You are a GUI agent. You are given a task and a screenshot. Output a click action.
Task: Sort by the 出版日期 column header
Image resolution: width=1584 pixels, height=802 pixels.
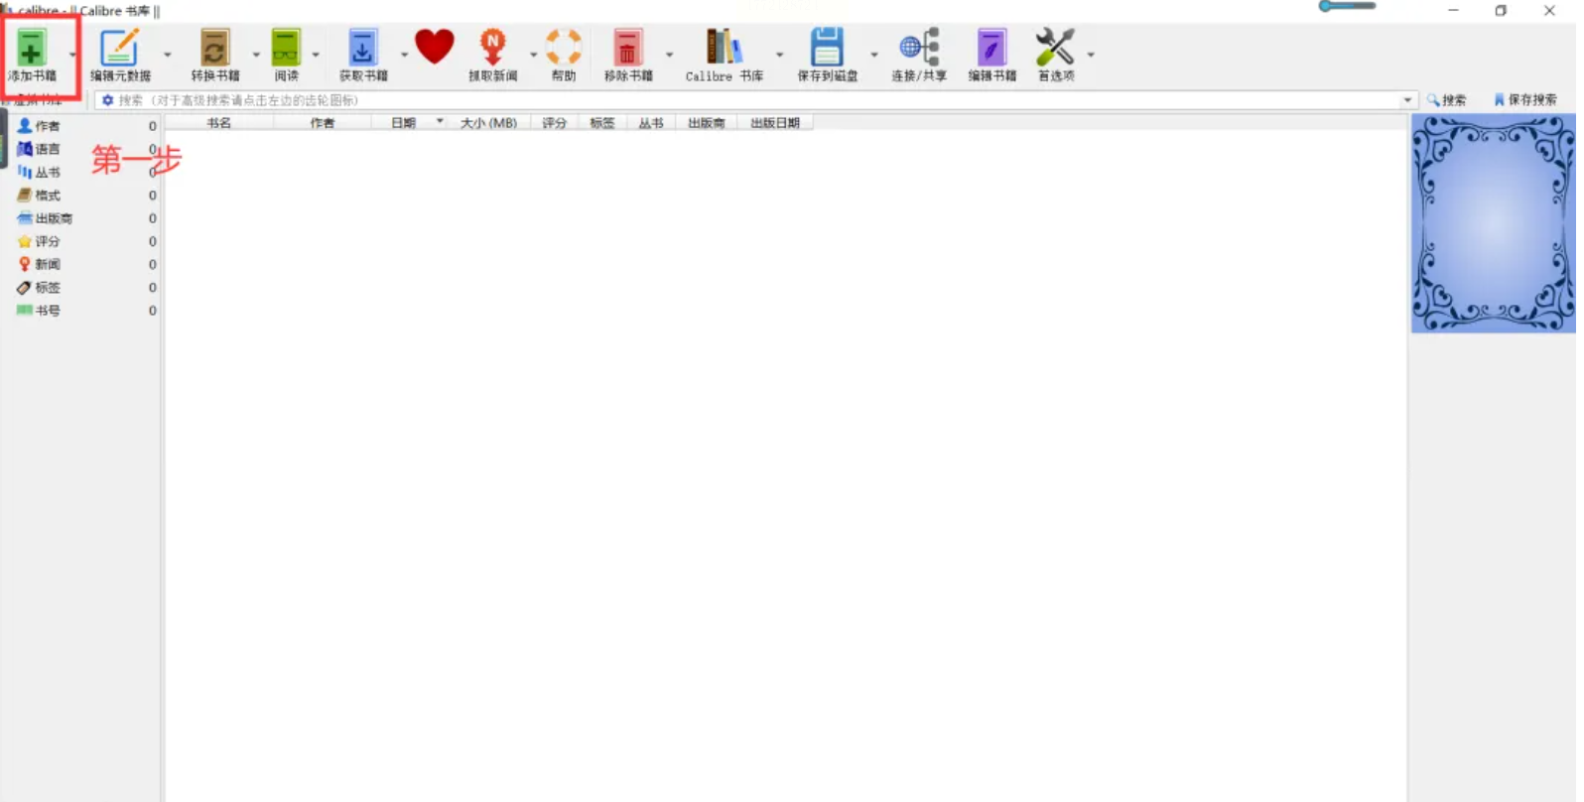[775, 123]
